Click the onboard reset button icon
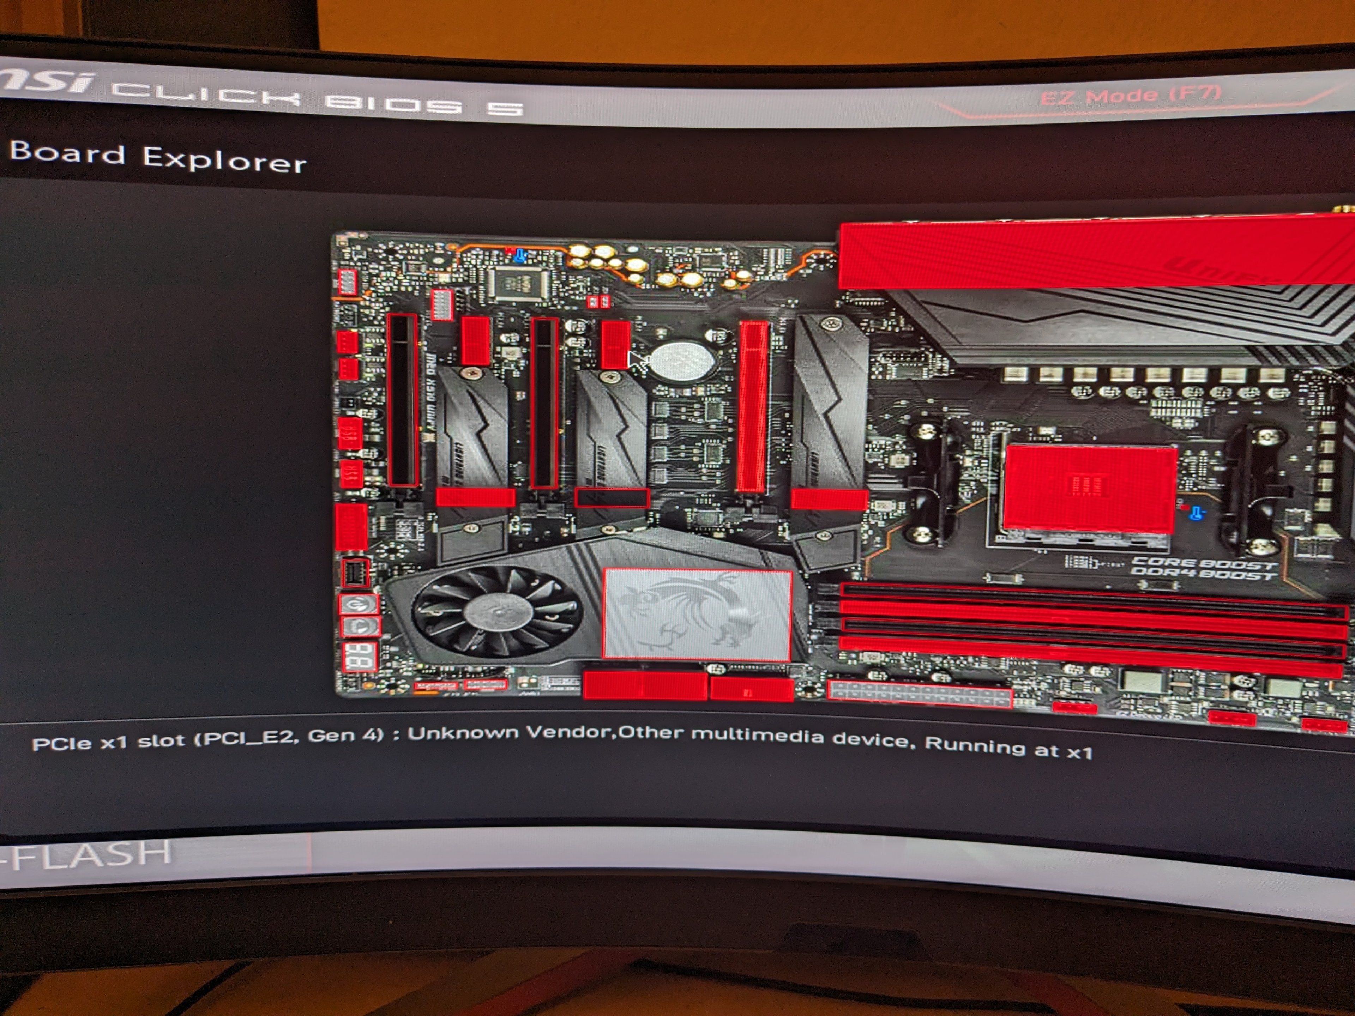Viewport: 1355px width, 1016px height. pyautogui.click(x=360, y=627)
